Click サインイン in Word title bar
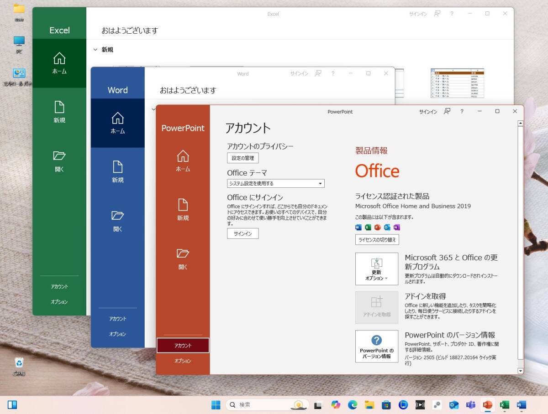Screen dimensions: 548x414 [299, 73]
